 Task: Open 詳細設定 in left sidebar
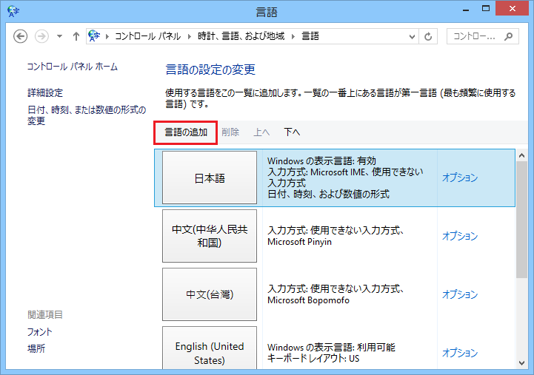pos(45,93)
